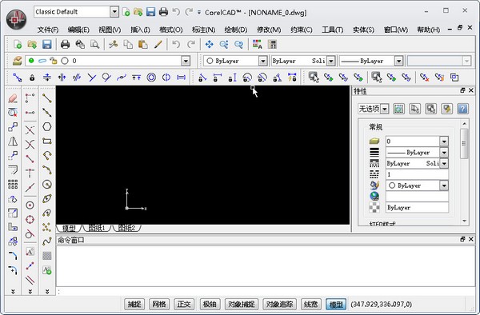Select the Erase tool in the left toolbar
The width and height of the screenshot is (480, 315).
13,98
